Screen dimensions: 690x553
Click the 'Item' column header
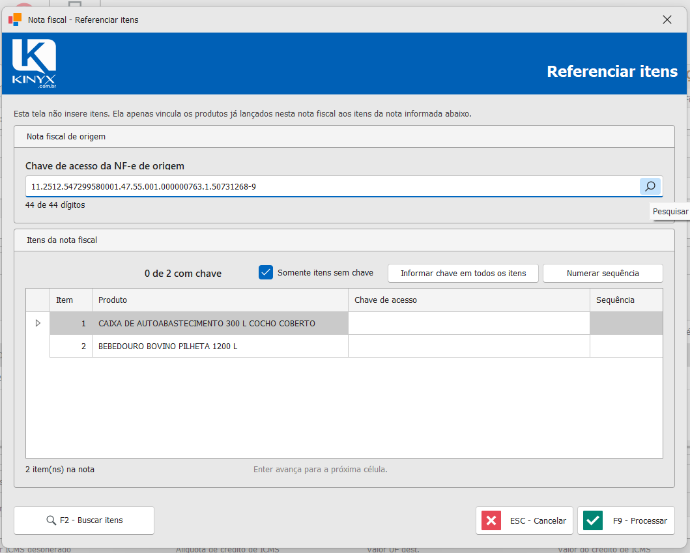[71, 300]
